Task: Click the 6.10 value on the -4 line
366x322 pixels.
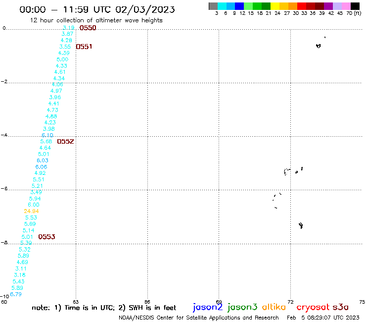Action: click(47, 135)
